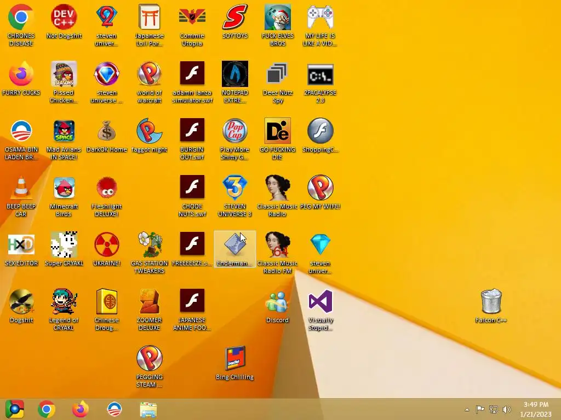Select the PEG MY WIFE! icon
Screen dimensions: 561x420
coord(320,188)
